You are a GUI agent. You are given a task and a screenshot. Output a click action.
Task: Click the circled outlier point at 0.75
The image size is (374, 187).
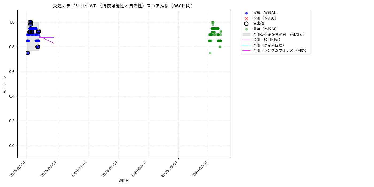click(28, 53)
